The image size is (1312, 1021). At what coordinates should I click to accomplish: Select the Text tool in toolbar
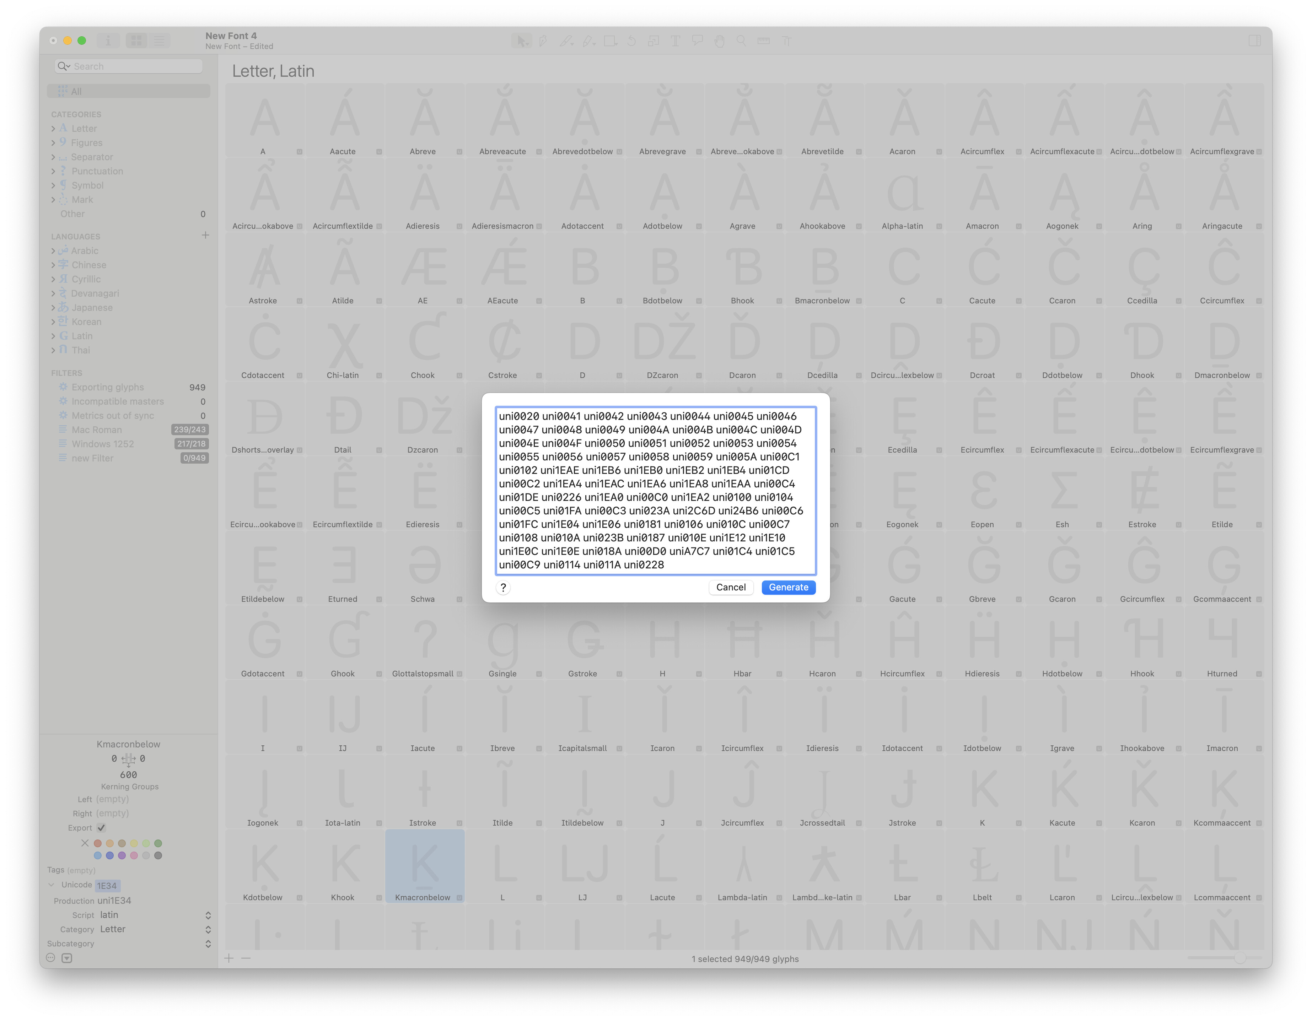tap(675, 41)
